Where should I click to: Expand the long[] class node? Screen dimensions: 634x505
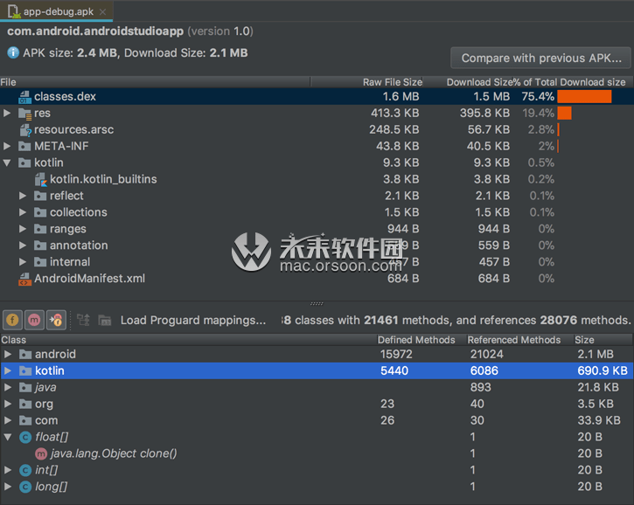click(x=8, y=487)
